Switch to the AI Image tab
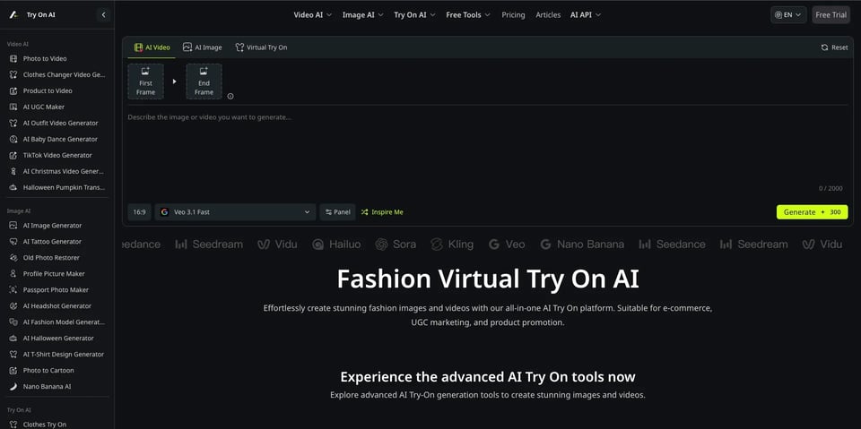861x429 pixels. 202,47
